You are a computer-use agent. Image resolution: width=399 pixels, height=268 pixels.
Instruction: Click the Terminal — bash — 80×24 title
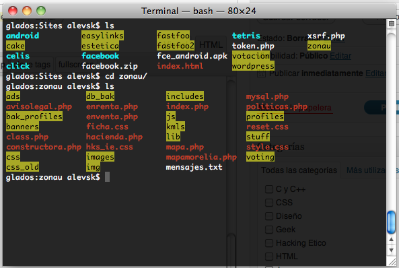click(198, 11)
